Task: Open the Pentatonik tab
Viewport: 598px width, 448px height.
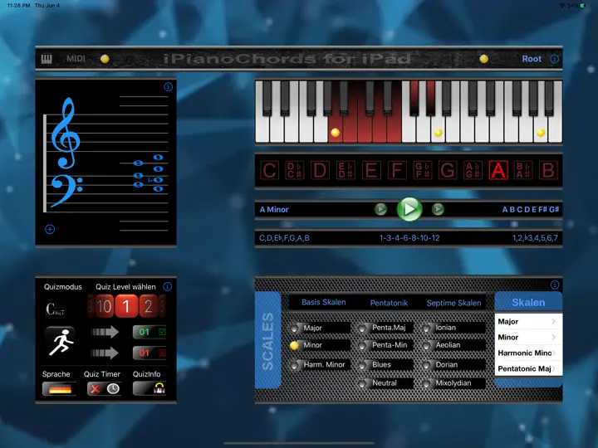Action: pos(389,303)
